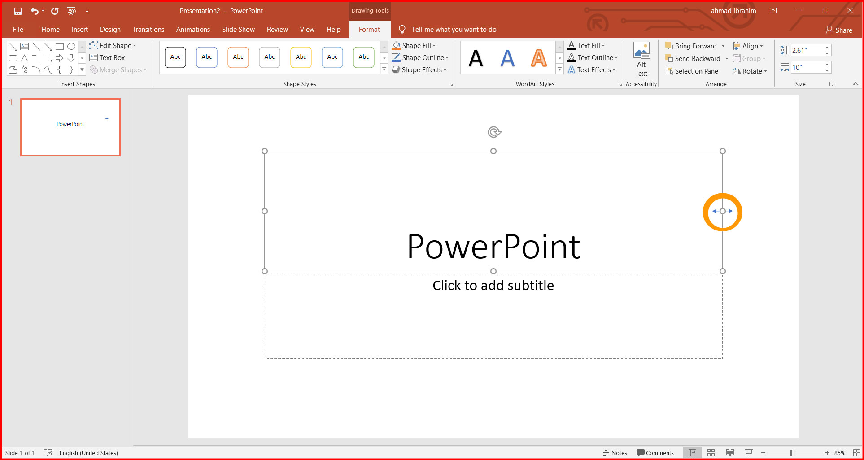Image resolution: width=864 pixels, height=460 pixels.
Task: Zoom in with the plus button
Action: tap(827, 453)
